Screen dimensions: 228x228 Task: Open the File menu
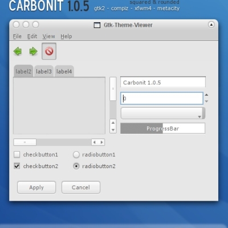(x=17, y=36)
